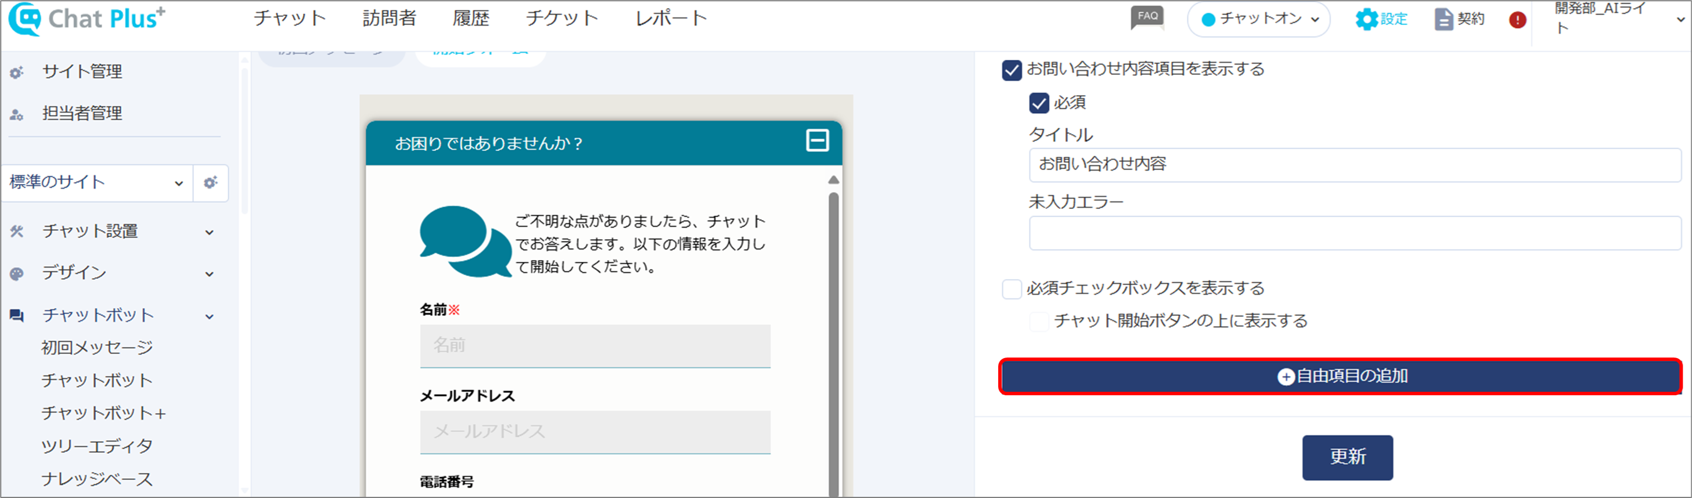
Task: Open the チケット menu
Action: click(561, 19)
